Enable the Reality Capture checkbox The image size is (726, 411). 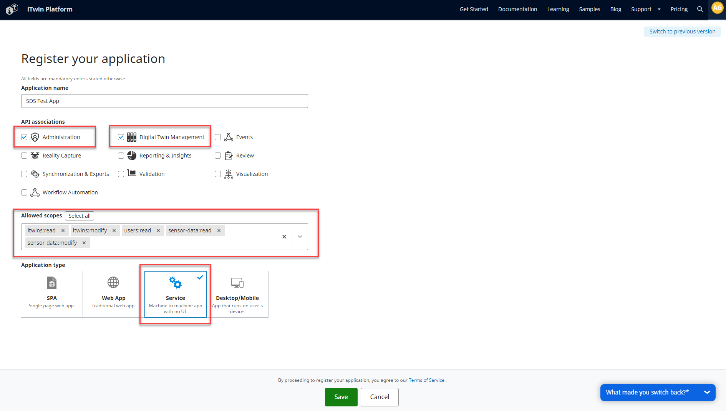(x=24, y=156)
